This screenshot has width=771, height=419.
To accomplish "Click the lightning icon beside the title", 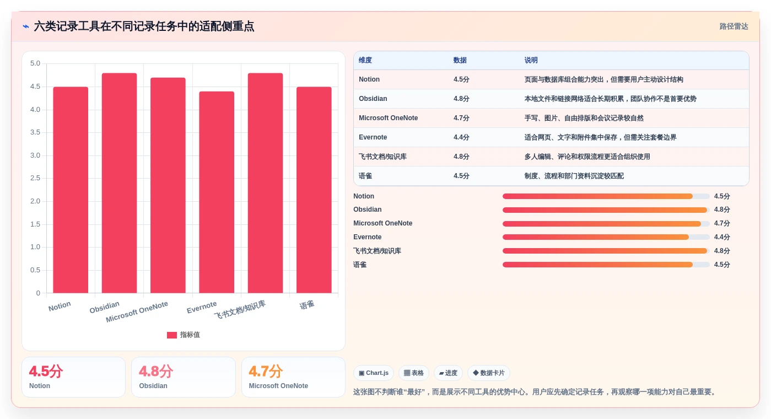I will [26, 26].
